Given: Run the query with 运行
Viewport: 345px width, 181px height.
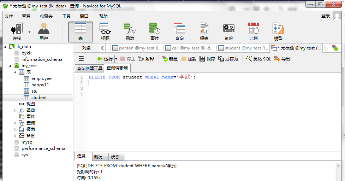Looking at the screenshot, I should coord(105,59).
